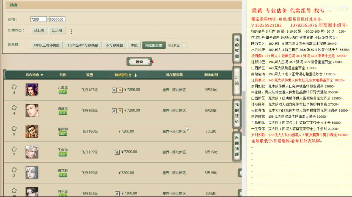Click 价格(元) column header
Image resolution: width=352 pixels, height=197 pixels.
pyautogui.click(x=121, y=75)
